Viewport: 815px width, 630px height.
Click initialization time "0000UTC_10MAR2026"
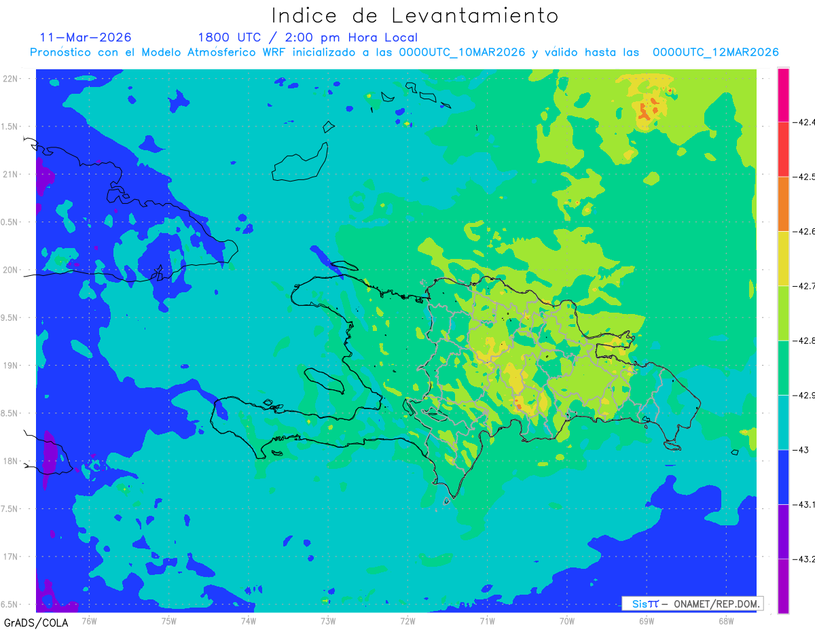pyautogui.click(x=462, y=52)
